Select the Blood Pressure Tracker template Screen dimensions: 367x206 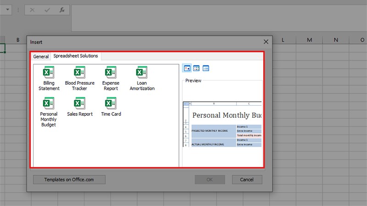click(79, 78)
